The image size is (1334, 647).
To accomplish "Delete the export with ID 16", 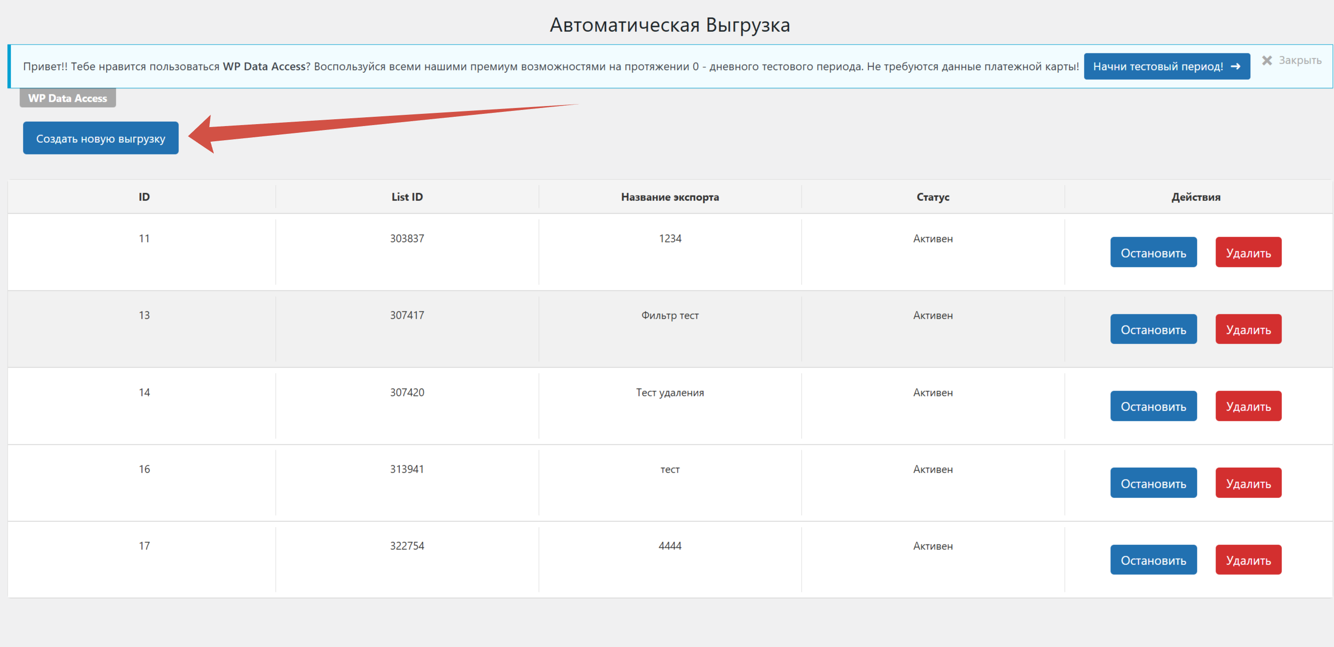I will point(1248,483).
